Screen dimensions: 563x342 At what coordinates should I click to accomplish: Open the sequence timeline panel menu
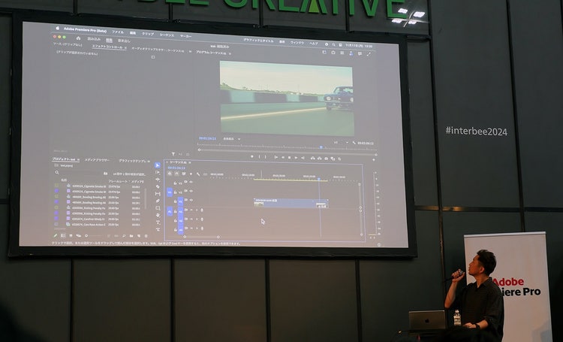coord(190,162)
